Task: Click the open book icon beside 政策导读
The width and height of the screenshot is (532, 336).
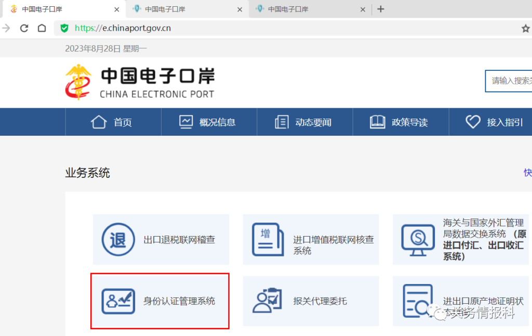Action: pos(377,122)
